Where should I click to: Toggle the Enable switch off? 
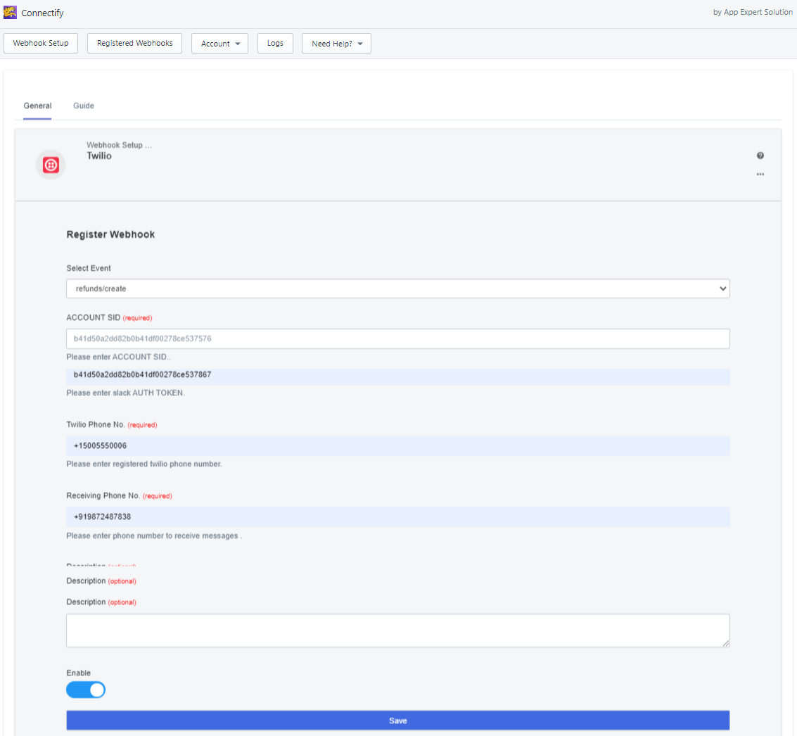coord(85,690)
